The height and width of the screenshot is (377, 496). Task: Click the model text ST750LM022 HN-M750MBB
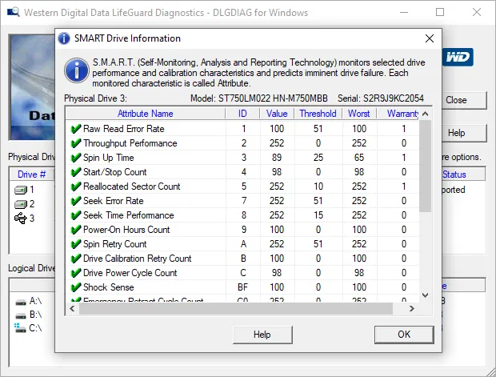pyautogui.click(x=273, y=98)
